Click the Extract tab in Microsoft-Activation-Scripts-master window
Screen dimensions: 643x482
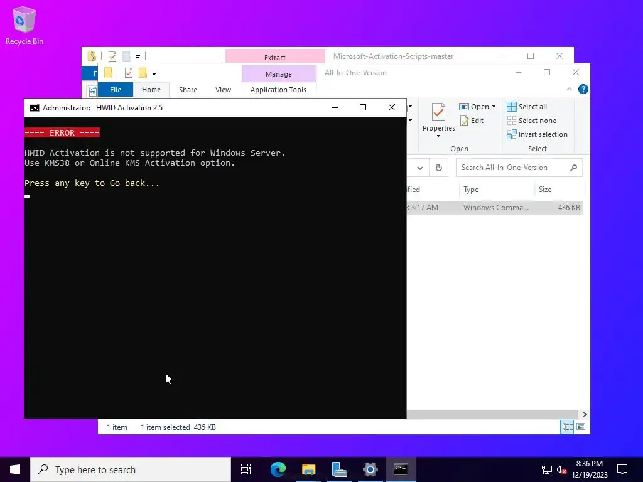(x=275, y=57)
